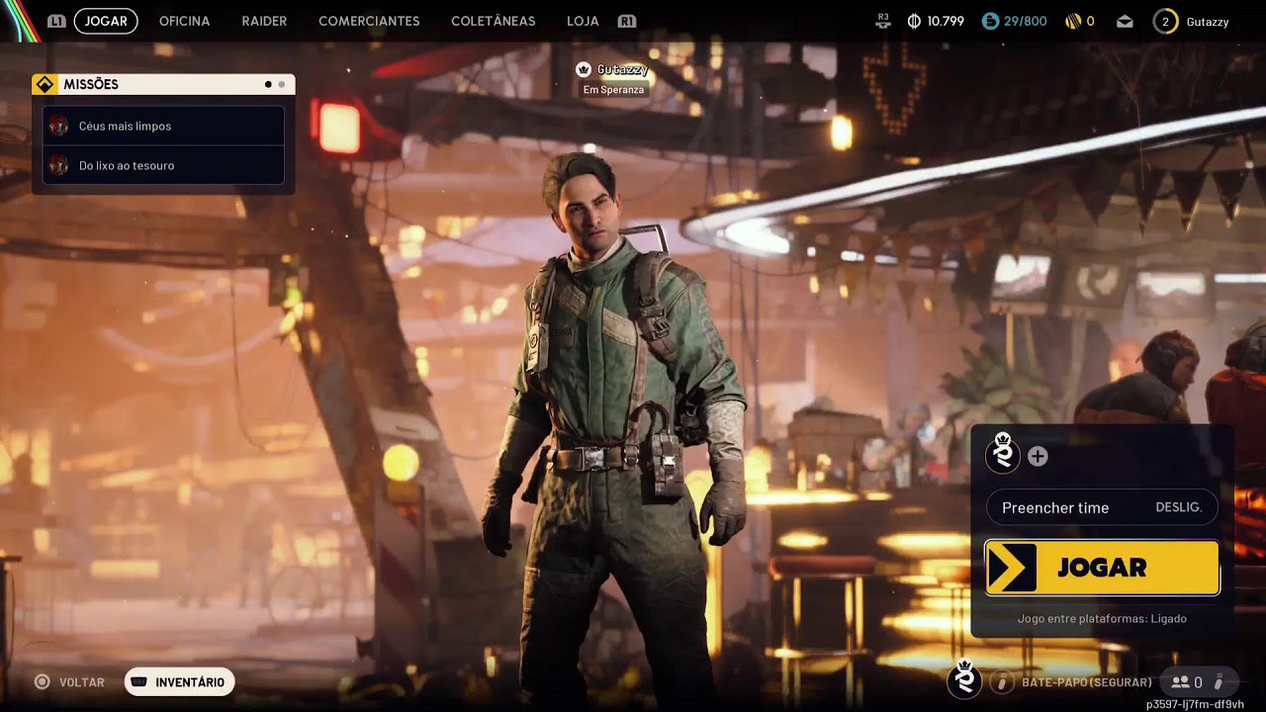Open the RAIDER tab

click(x=264, y=21)
